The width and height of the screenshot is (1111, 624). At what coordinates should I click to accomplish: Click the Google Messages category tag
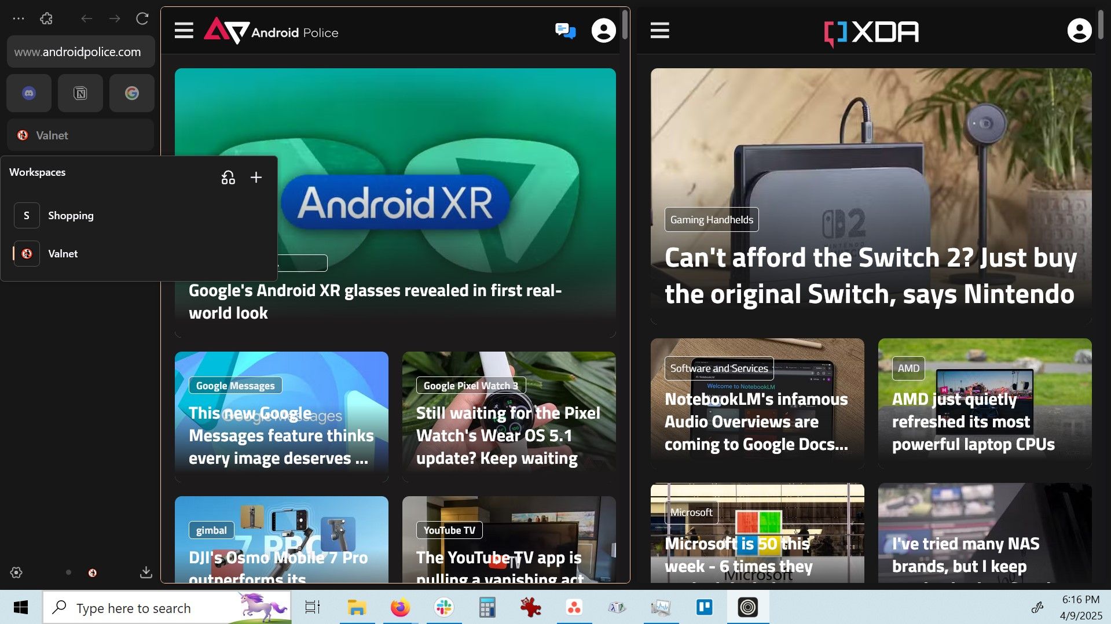click(x=235, y=386)
